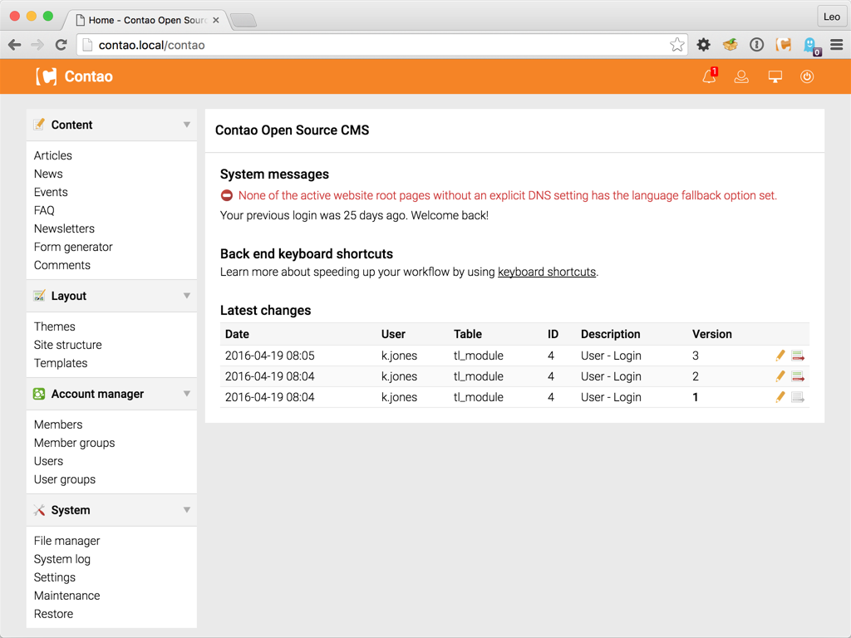Screen dimensions: 851x638
Task: Select Newsletters in the Content menu
Action: tap(64, 229)
